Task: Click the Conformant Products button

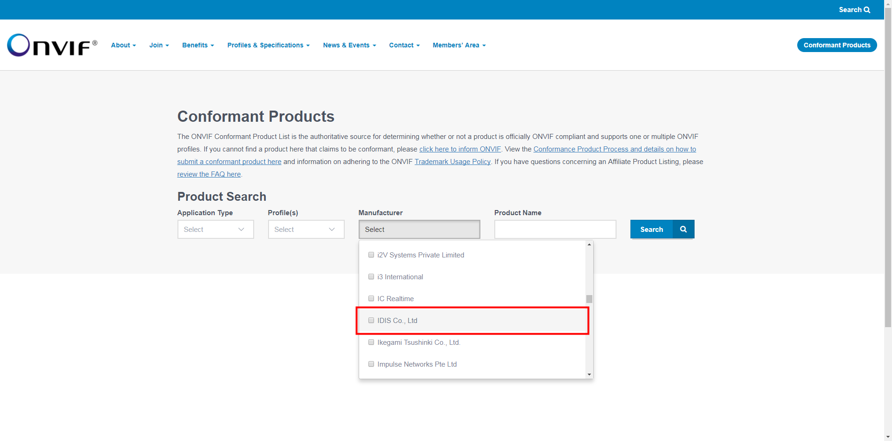Action: [837, 45]
